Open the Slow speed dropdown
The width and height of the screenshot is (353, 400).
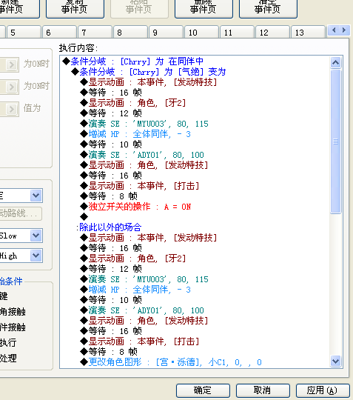point(36,236)
